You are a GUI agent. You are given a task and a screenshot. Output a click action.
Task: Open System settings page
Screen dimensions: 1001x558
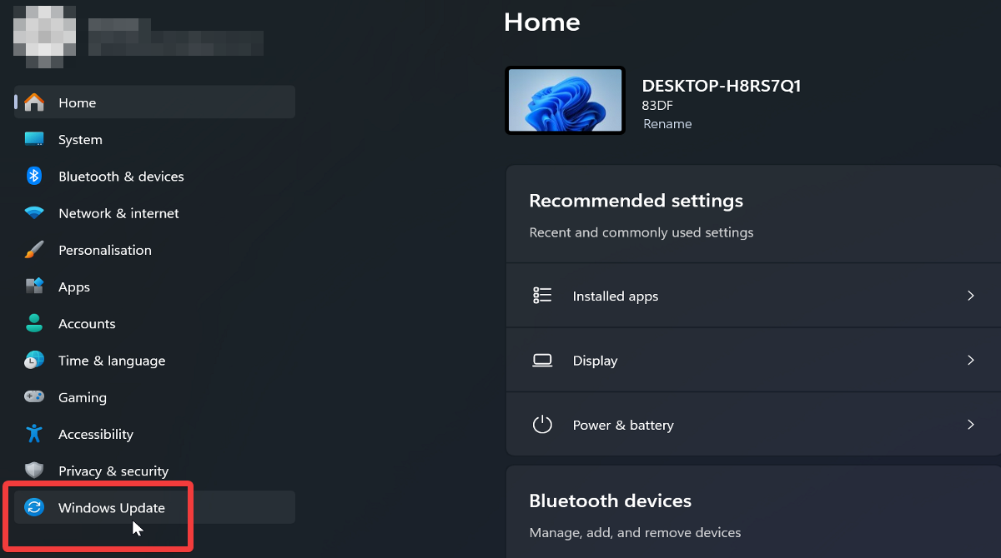80,140
